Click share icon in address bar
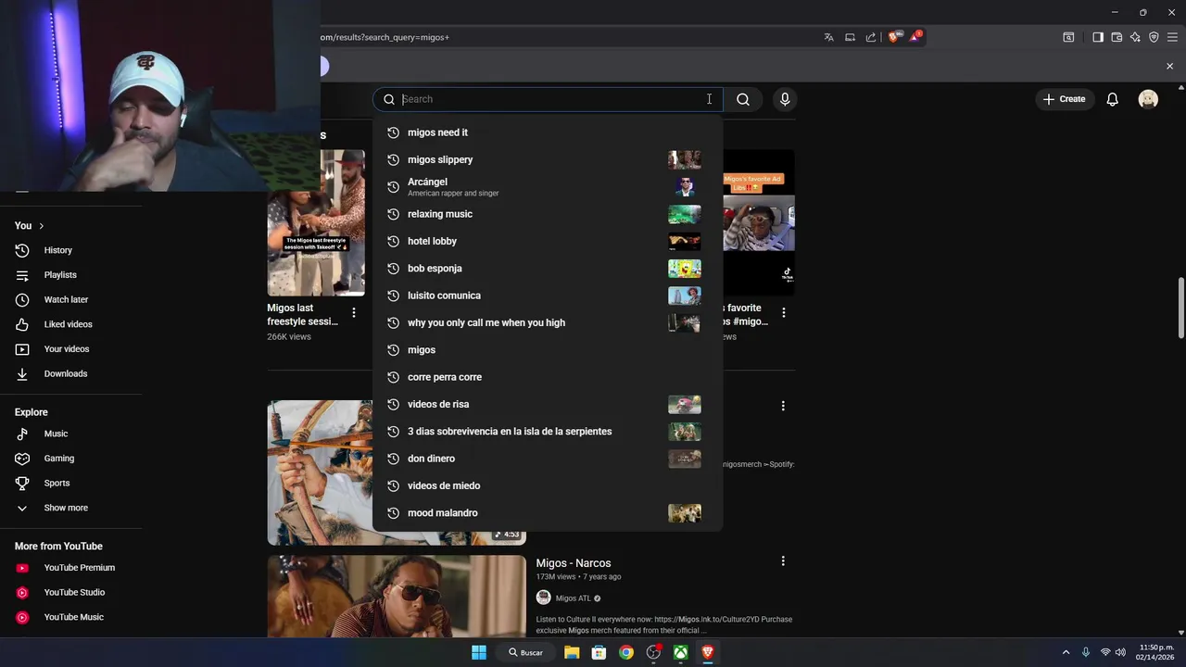 tap(871, 37)
